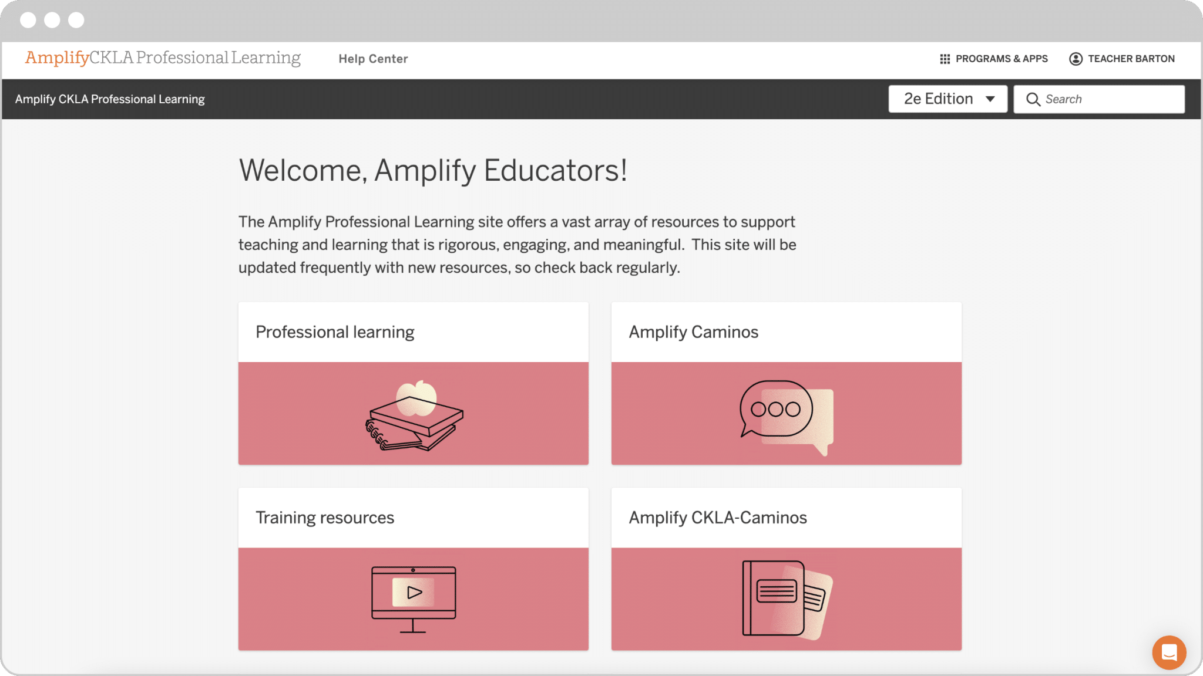Viewport: 1203px width, 676px height.
Task: Click the search magnifier icon
Action: [1034, 99]
